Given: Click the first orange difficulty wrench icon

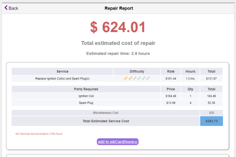Looking at the screenshot, I should [126, 78].
